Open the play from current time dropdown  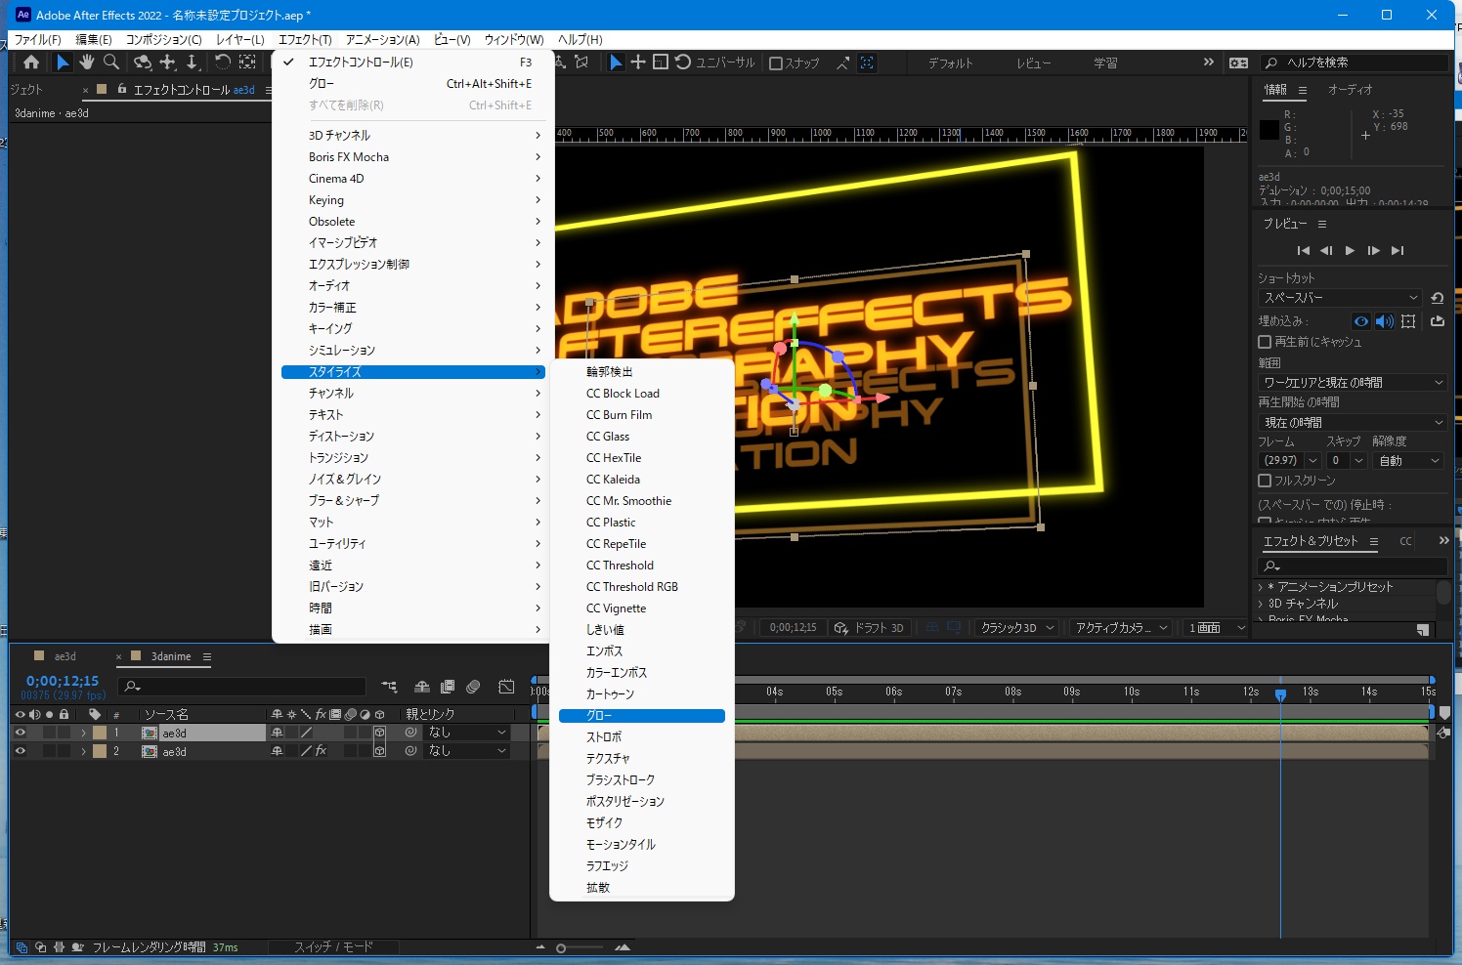point(1353,423)
